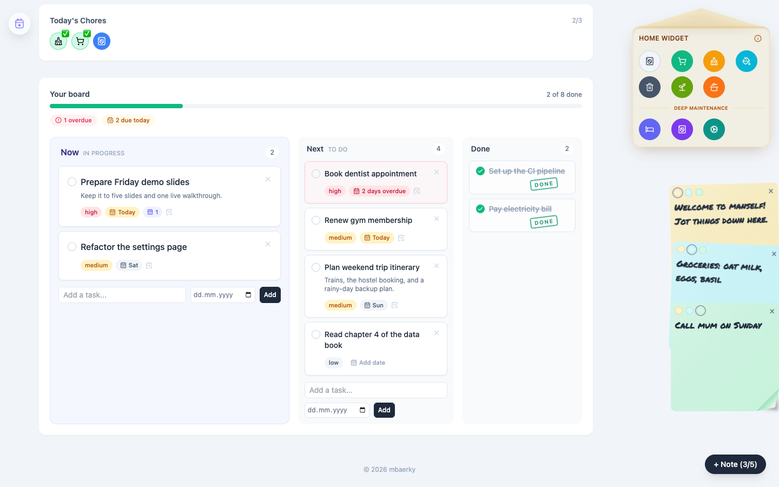This screenshot has width=779, height=487.
Task: Focus the Add a task field in Now column
Action: click(122, 295)
